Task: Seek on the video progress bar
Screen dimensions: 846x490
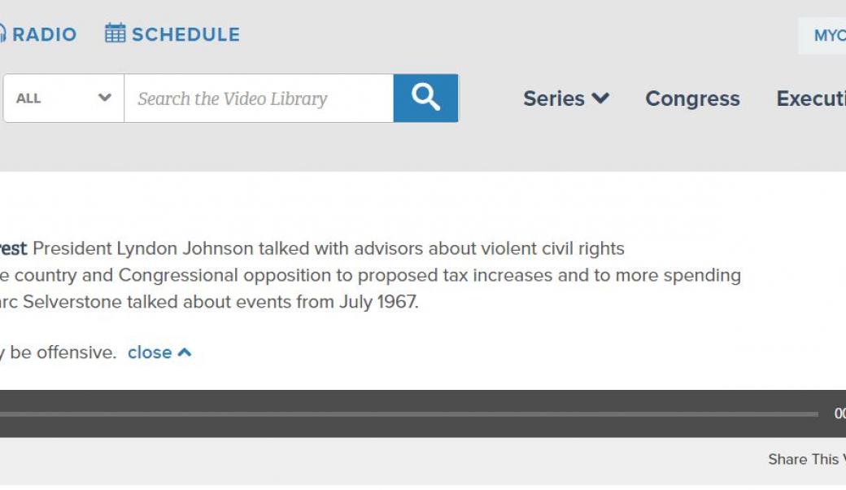Action: (407, 414)
